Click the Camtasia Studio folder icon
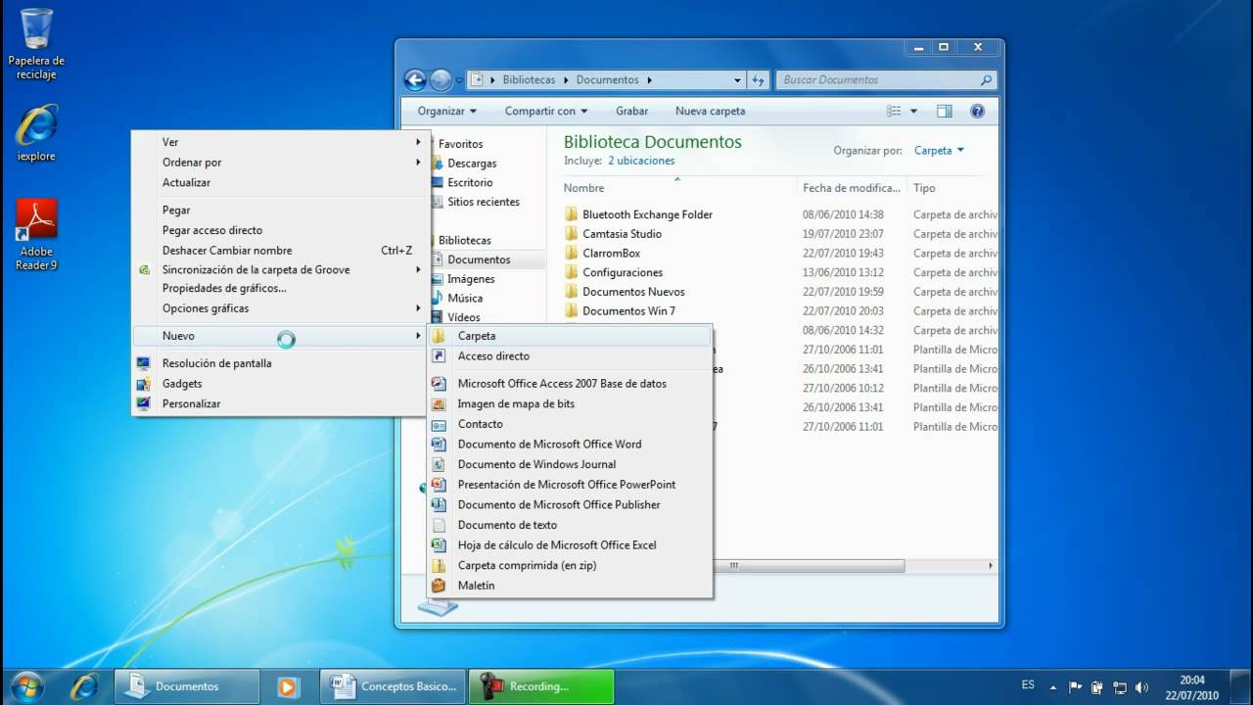 click(572, 234)
